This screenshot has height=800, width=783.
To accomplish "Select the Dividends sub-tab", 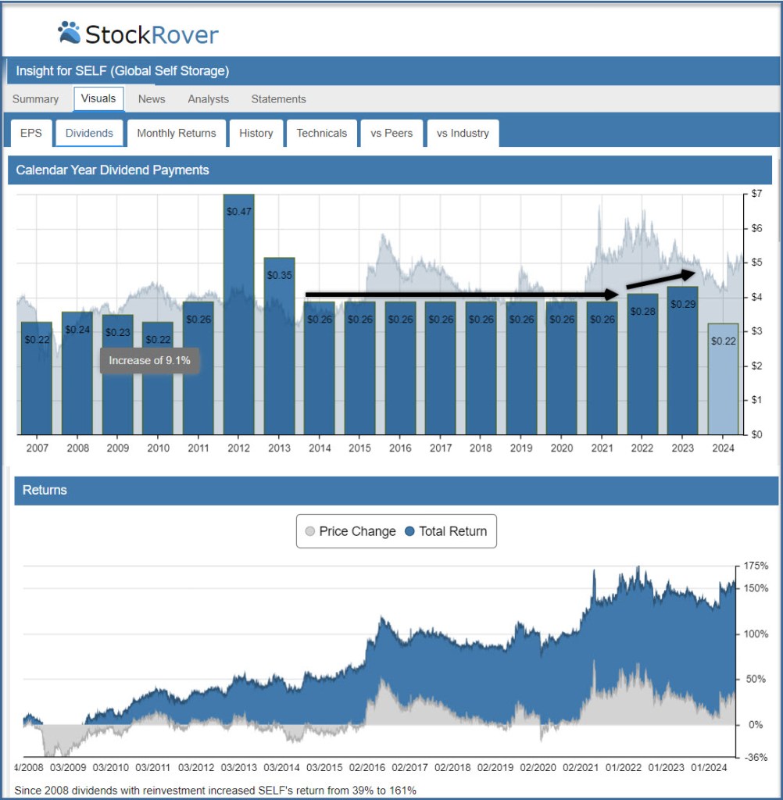I will [x=89, y=133].
